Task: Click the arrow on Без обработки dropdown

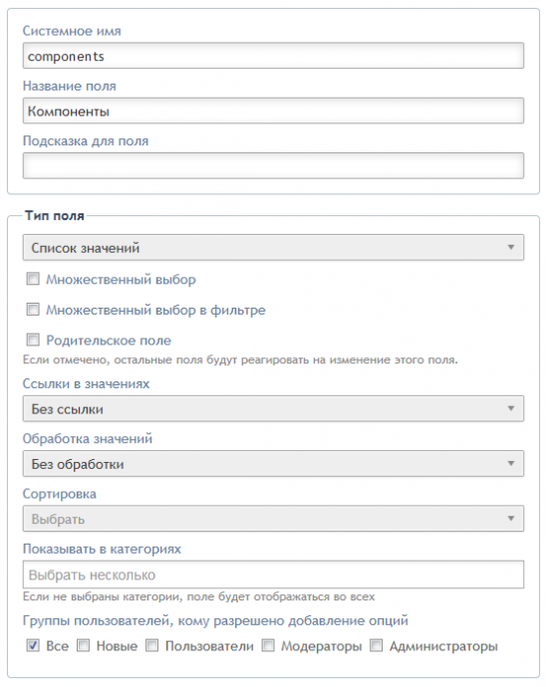Action: tap(511, 464)
